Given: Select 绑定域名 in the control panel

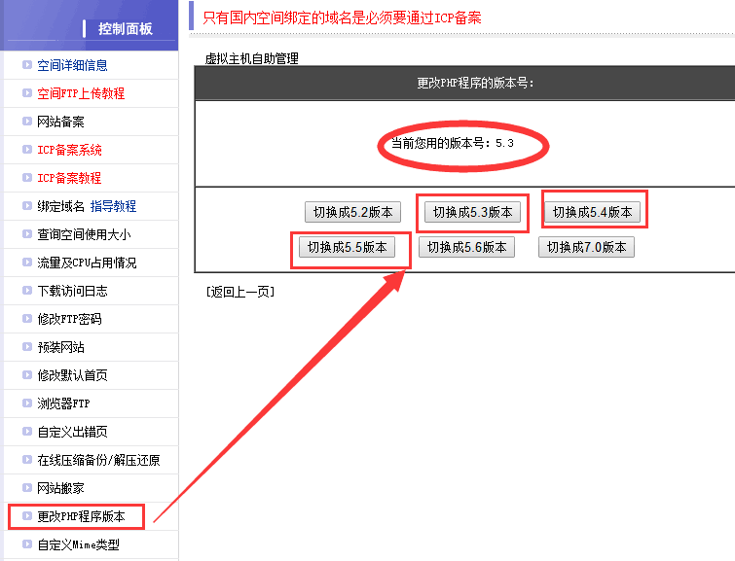Looking at the screenshot, I should click(x=60, y=206).
